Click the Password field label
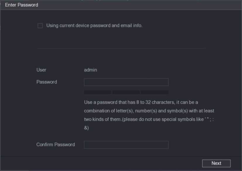This screenshot has width=242, height=171. coord(47,82)
